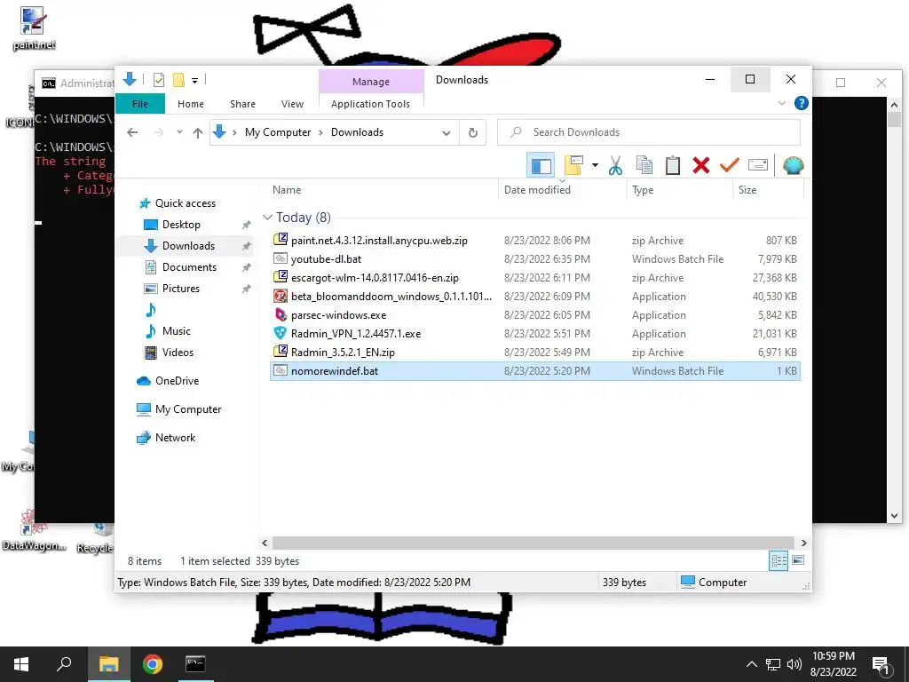The width and height of the screenshot is (909, 682).
Task: Toggle the navigation pane layout button
Action: click(541, 166)
